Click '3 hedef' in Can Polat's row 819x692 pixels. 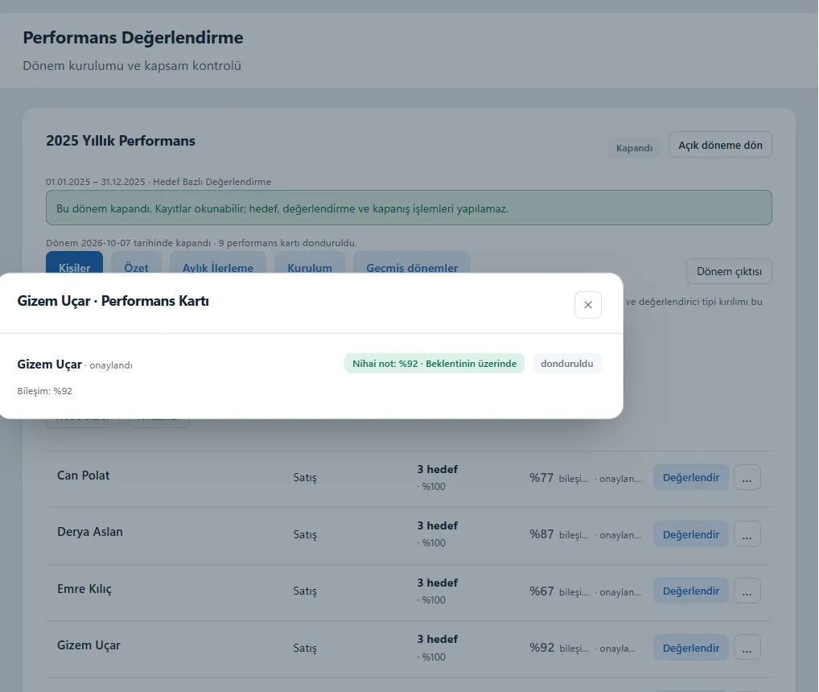(437, 469)
